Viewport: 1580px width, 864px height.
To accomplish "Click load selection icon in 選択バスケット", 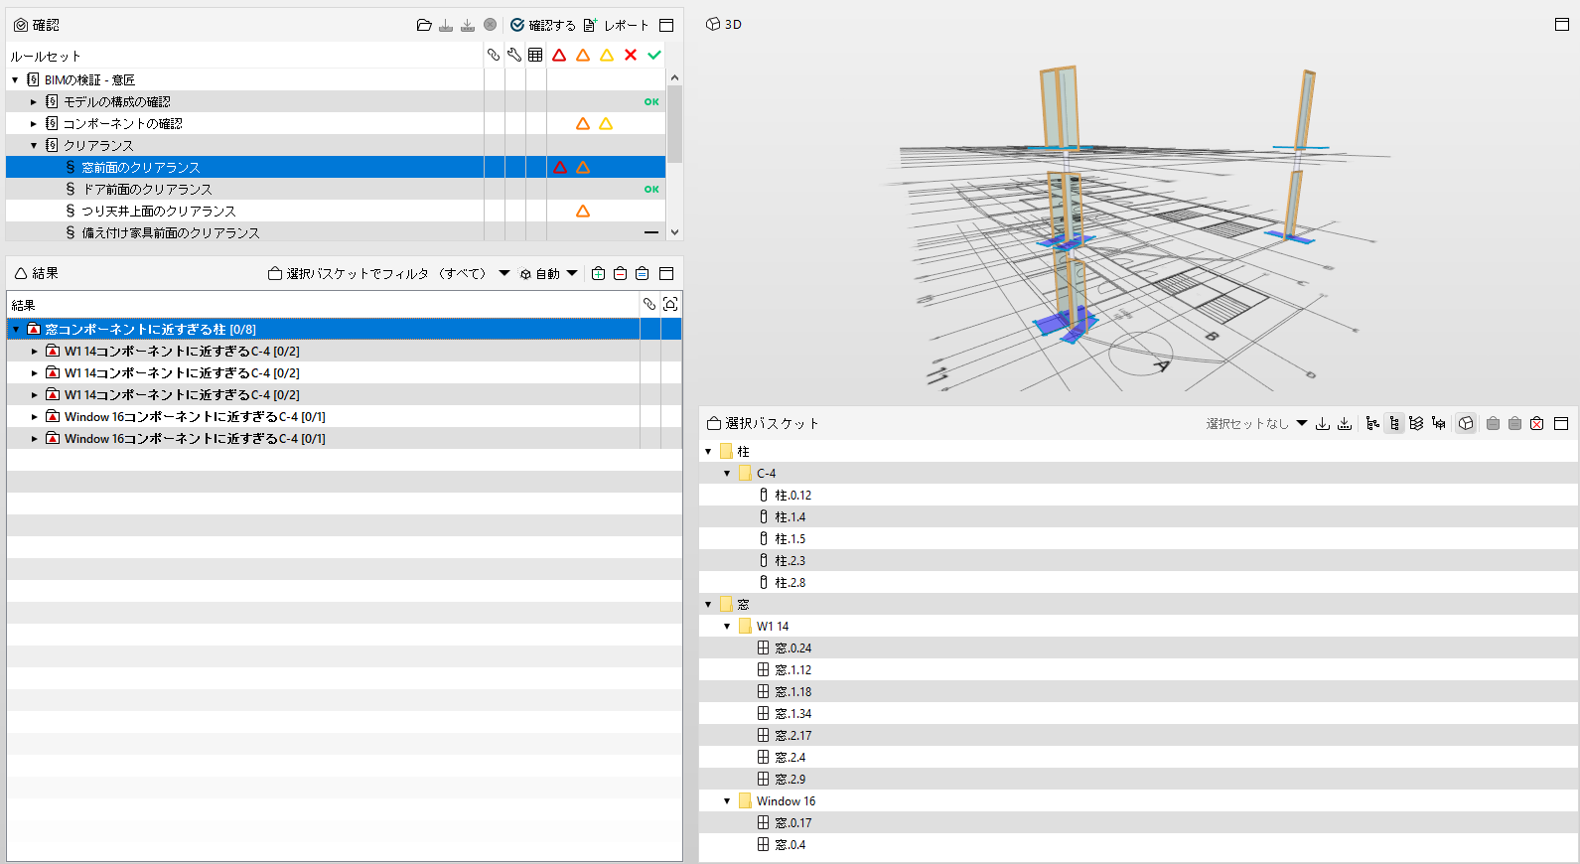I will 1323,423.
